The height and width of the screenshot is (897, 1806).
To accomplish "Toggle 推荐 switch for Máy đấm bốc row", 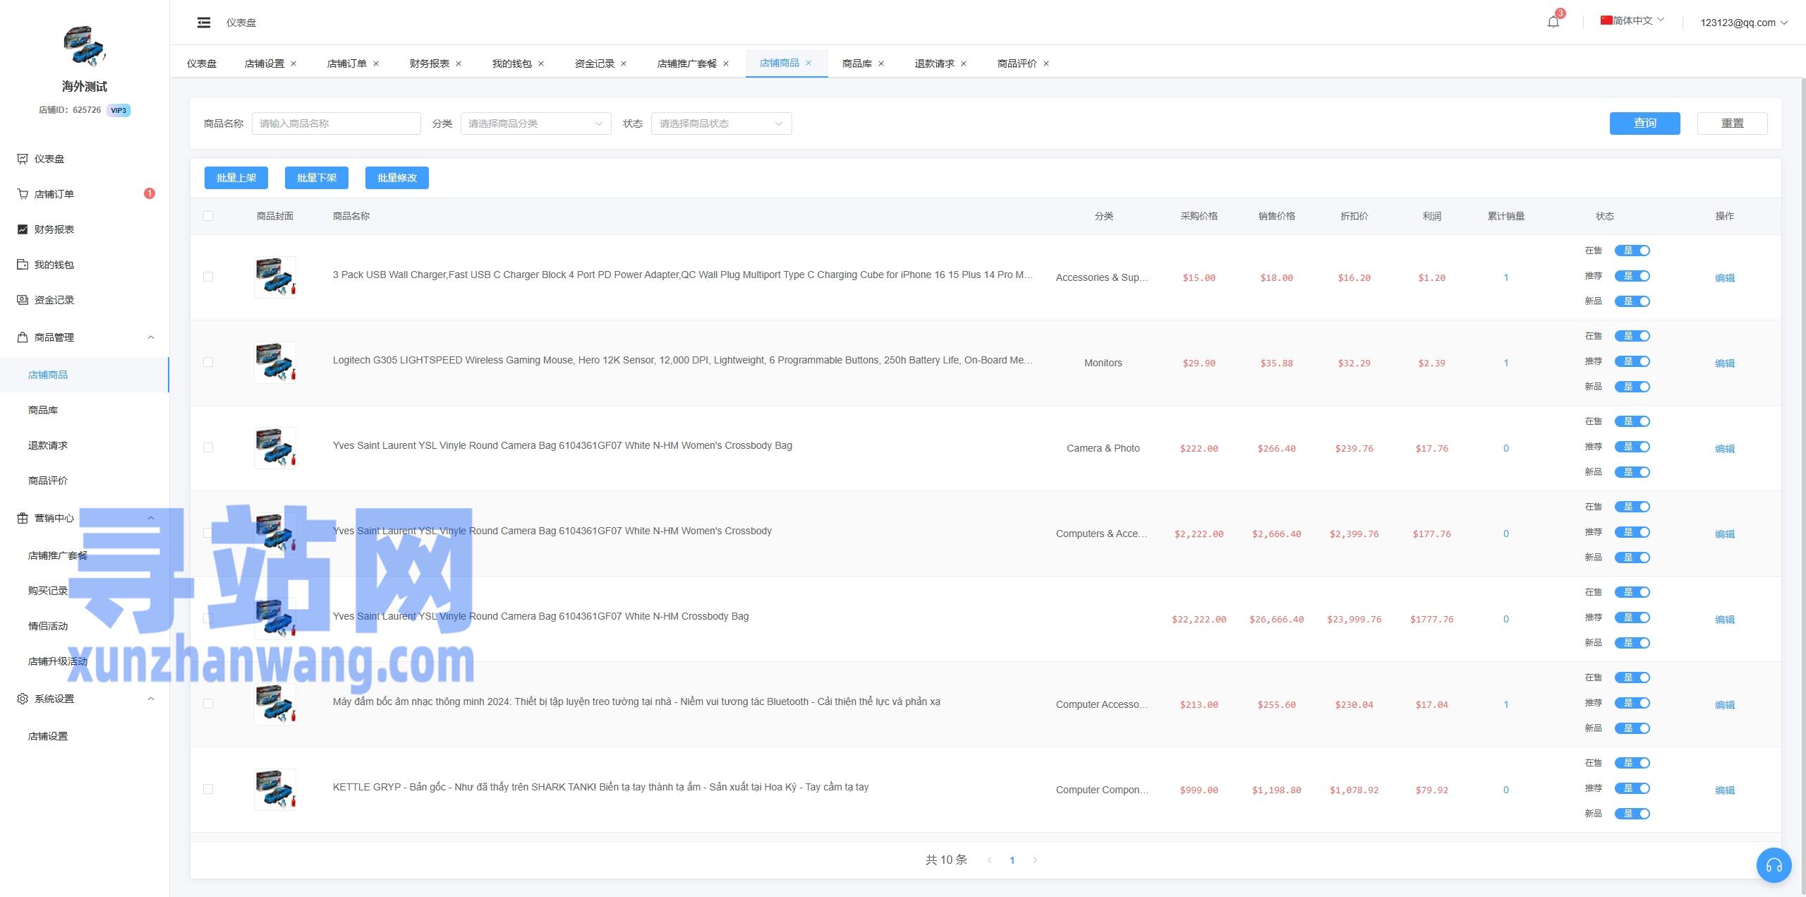I will click(1632, 703).
